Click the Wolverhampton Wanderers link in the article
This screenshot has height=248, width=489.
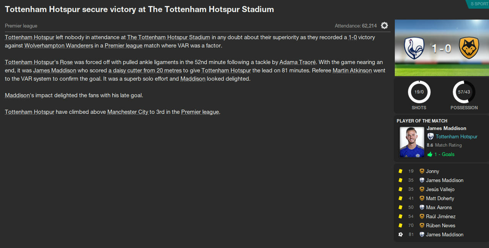tap(59, 45)
